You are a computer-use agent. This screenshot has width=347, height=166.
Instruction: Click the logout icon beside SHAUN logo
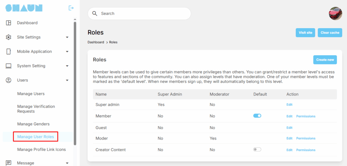71,8
